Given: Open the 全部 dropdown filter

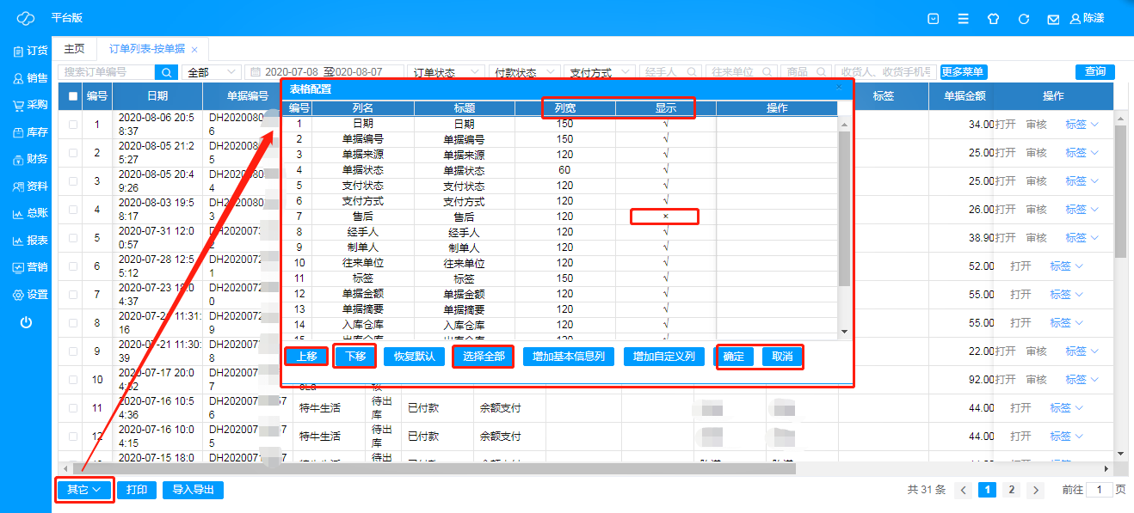Looking at the screenshot, I should (212, 72).
